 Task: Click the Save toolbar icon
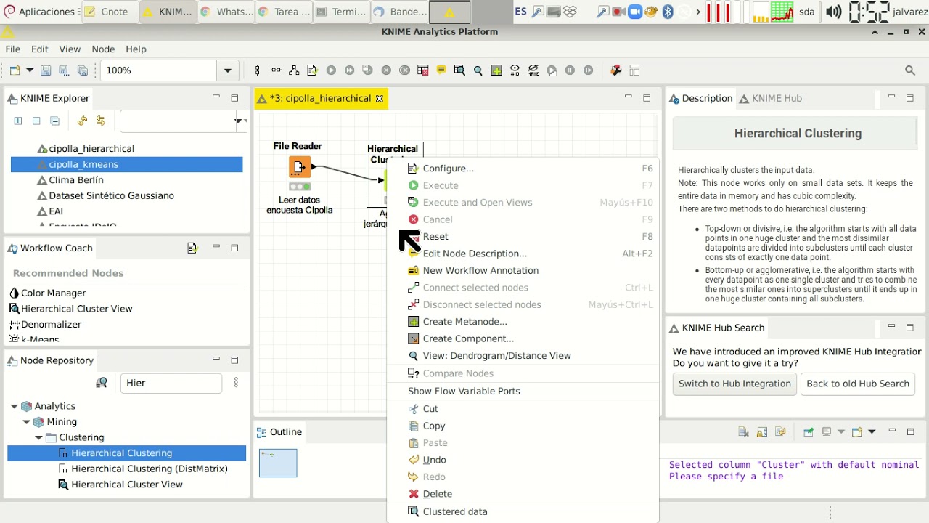coord(46,70)
